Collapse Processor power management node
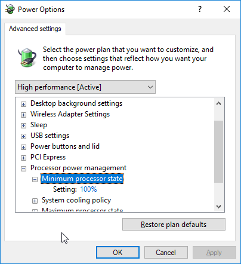The image size is (241, 264). point(23,168)
